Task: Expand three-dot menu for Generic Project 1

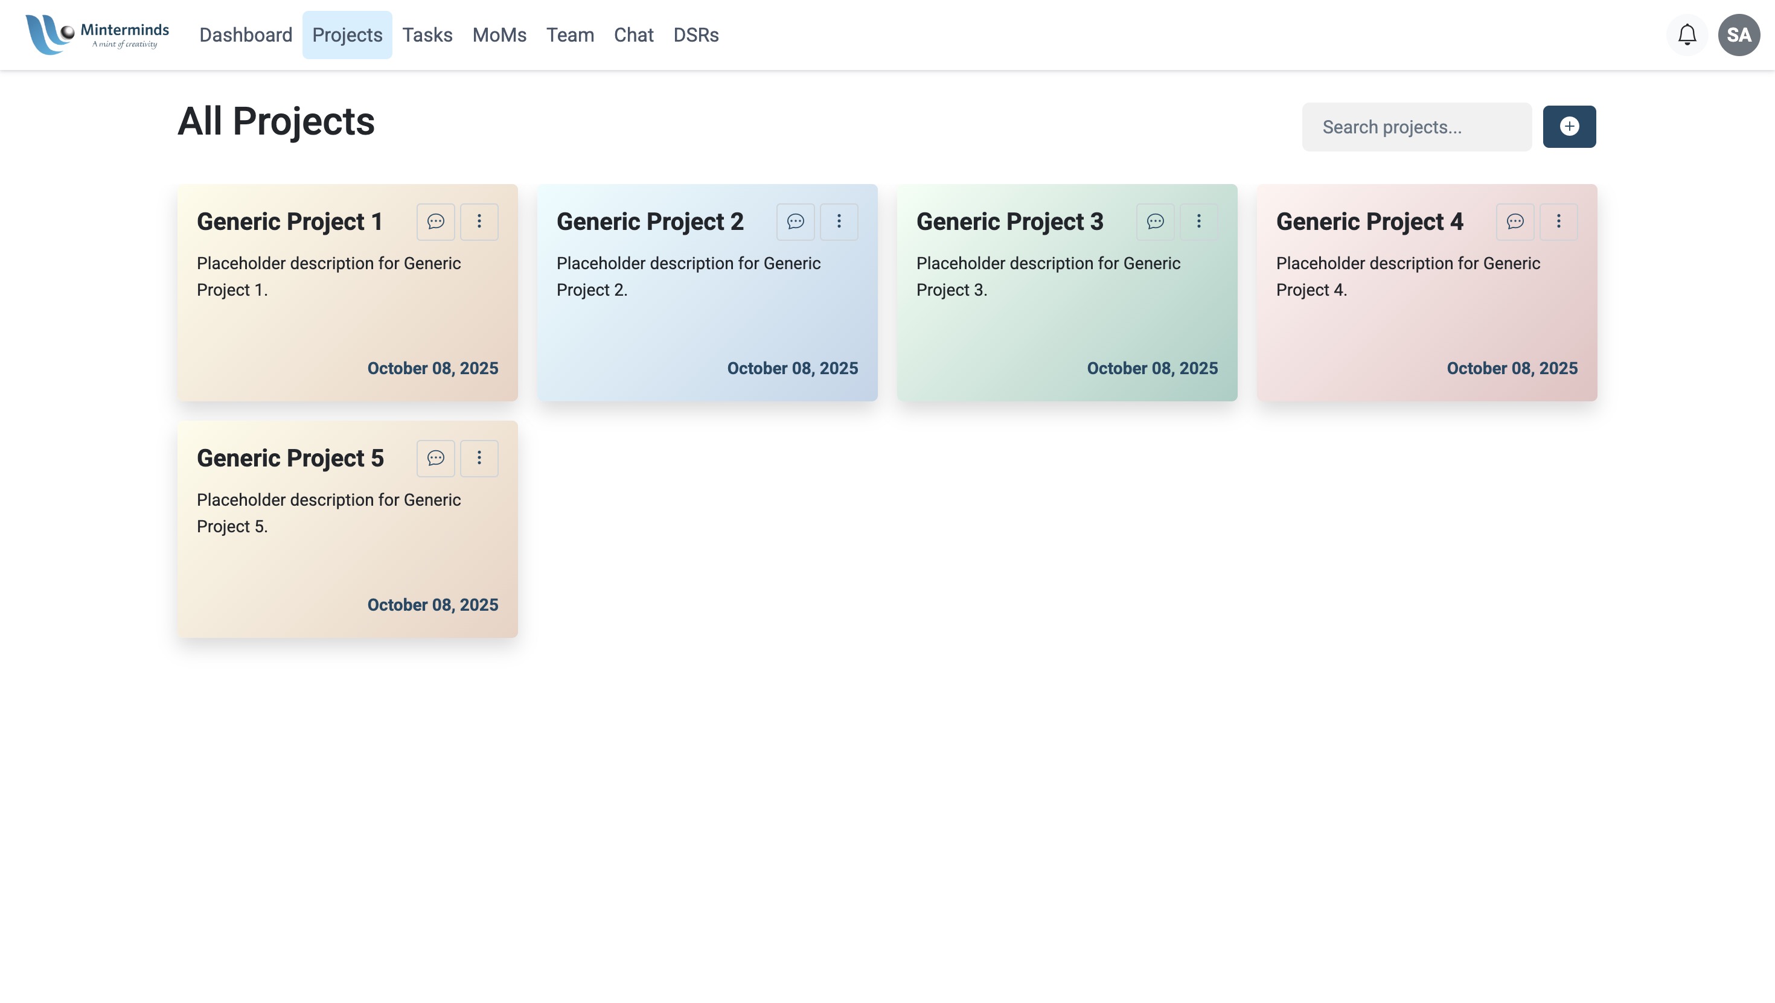Action: click(479, 221)
